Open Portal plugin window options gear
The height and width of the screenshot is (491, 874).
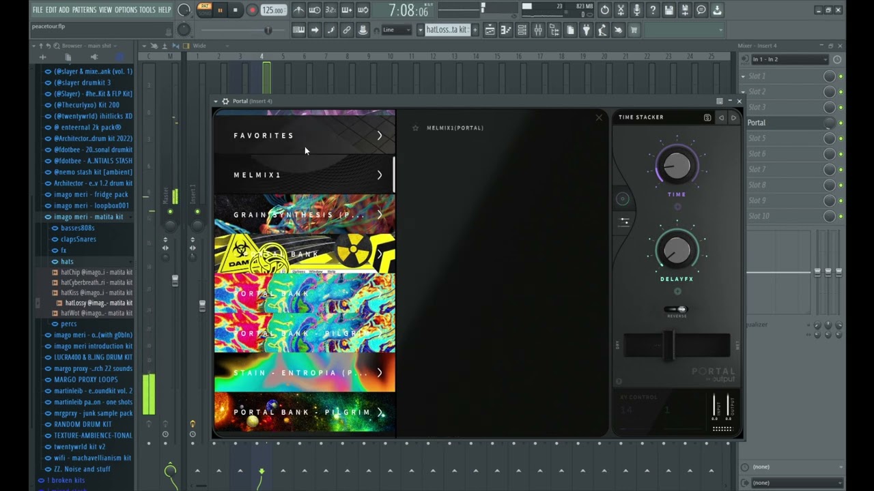[x=225, y=101]
